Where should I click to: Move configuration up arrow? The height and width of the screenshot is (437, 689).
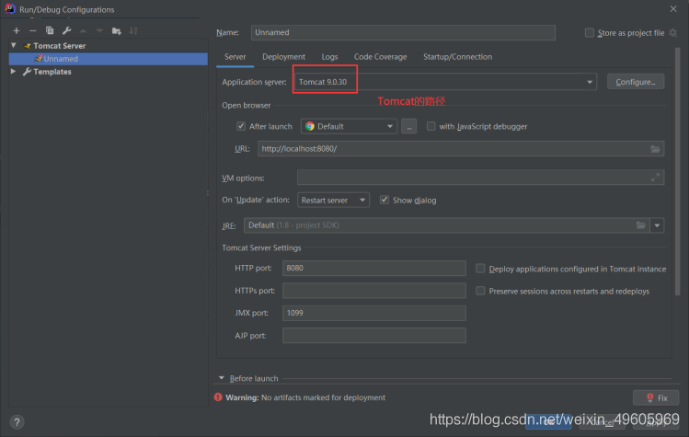click(x=83, y=30)
